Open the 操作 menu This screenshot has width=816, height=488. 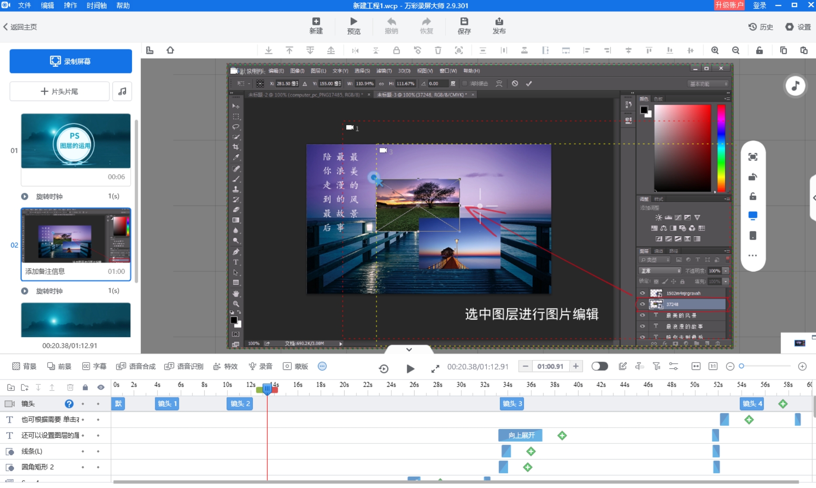(70, 5)
